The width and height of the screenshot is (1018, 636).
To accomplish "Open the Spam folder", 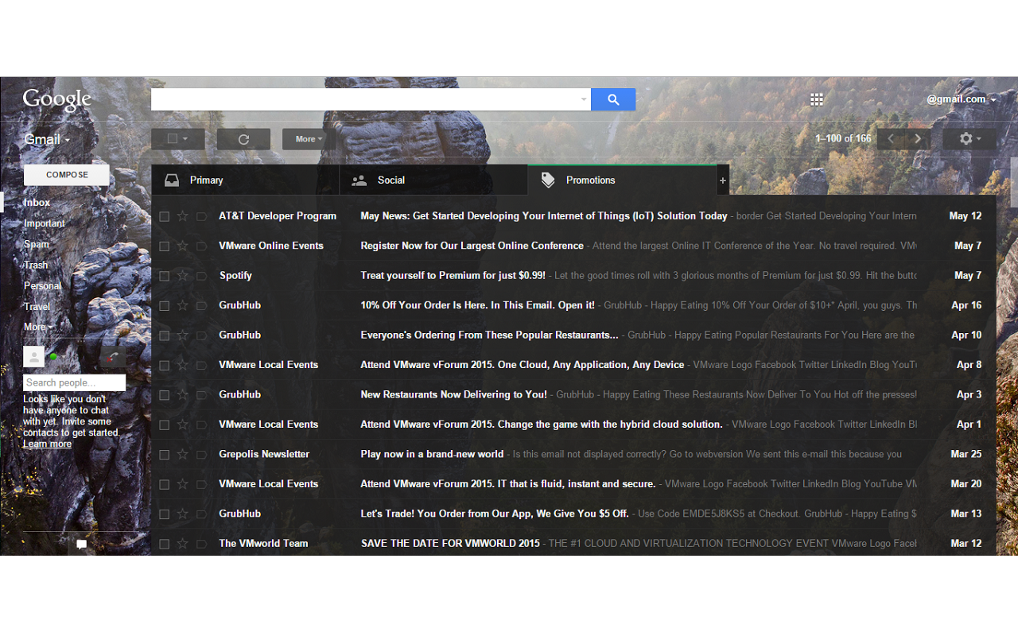I will click(37, 244).
